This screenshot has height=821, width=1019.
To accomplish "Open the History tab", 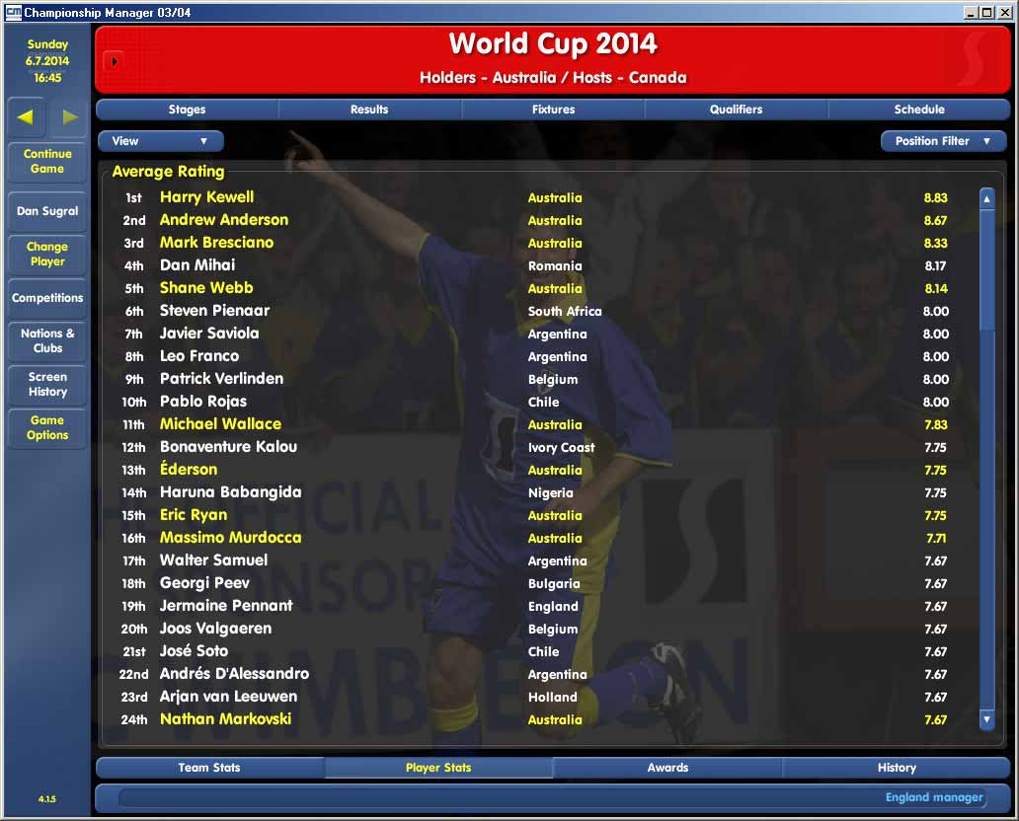I will click(x=897, y=767).
